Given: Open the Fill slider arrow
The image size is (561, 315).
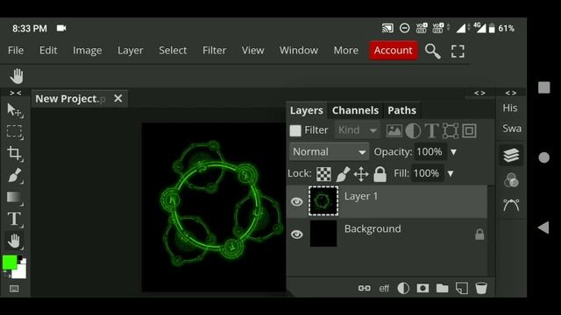Looking at the screenshot, I should (451, 174).
